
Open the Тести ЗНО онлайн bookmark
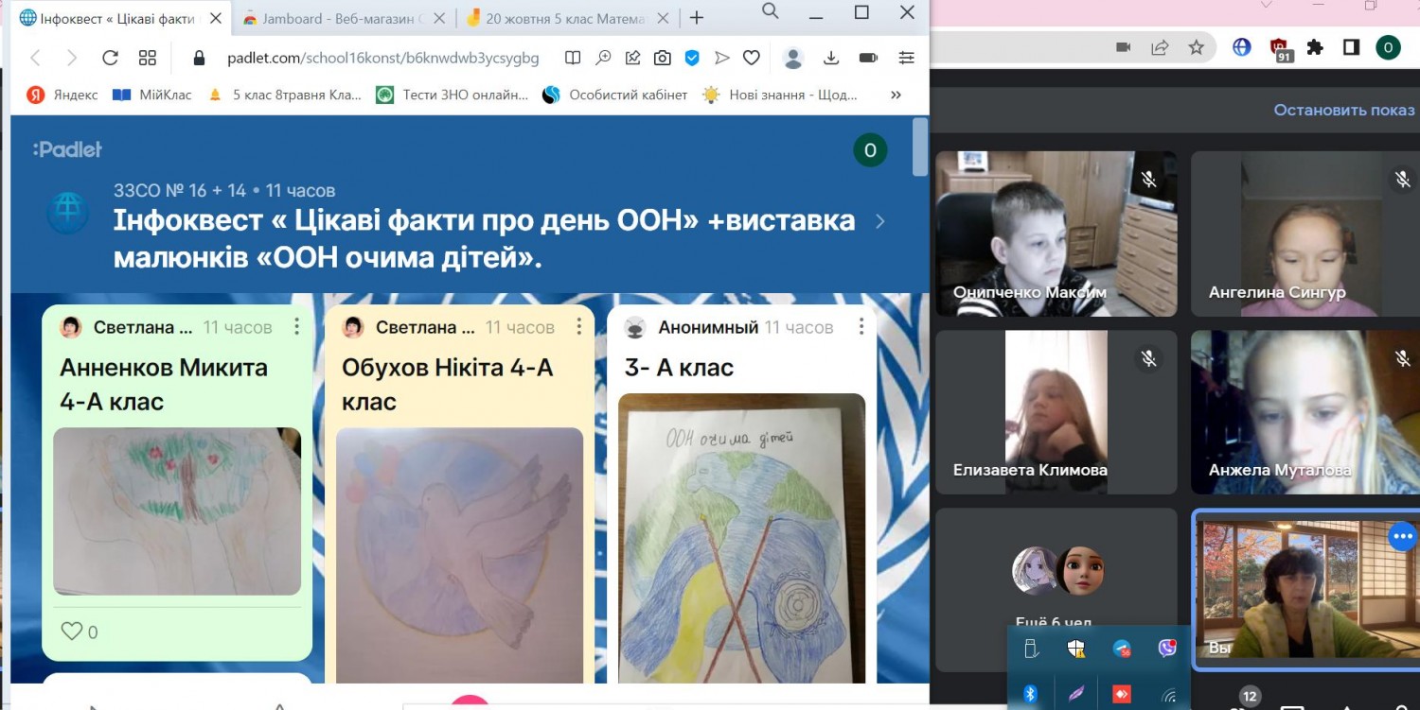(453, 95)
